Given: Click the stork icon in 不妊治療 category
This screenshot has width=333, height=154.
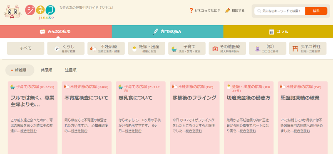Looking at the screenshot, I should point(93,48).
